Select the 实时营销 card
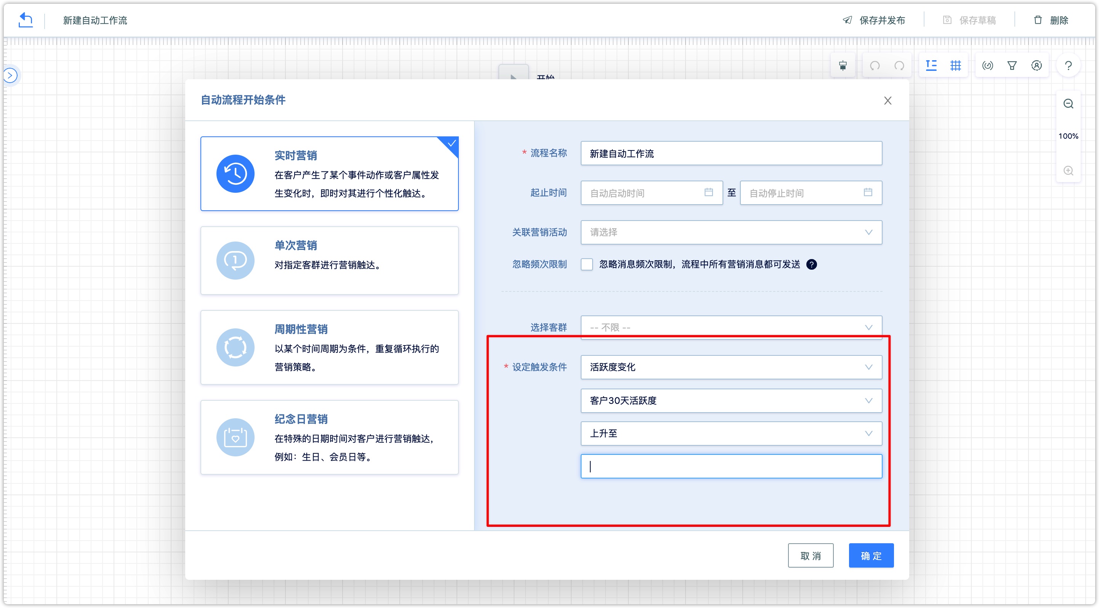Viewport: 1099px width, 608px height. click(329, 174)
